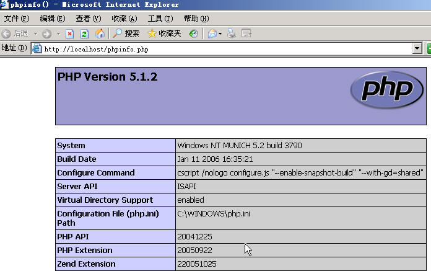Click the Configure Command cscript value
Image resolution: width=431 pixels, height=271 pixels.
click(x=300, y=173)
